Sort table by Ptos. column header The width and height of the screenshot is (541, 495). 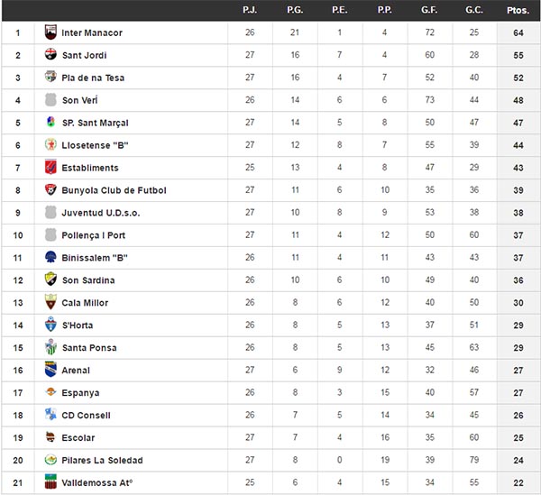click(518, 10)
